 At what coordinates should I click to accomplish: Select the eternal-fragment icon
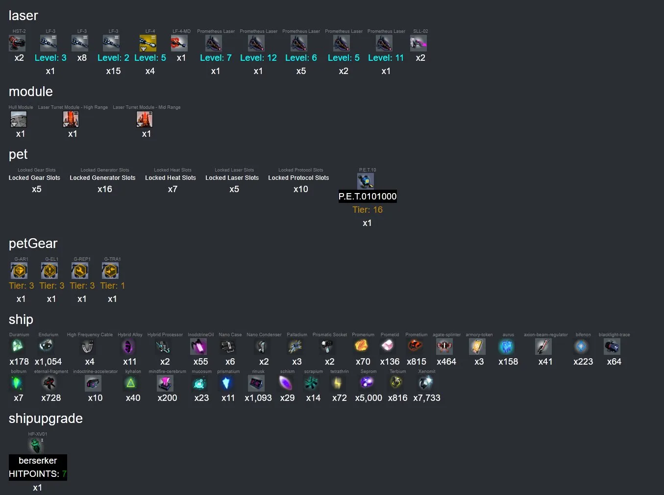pyautogui.click(x=49, y=383)
